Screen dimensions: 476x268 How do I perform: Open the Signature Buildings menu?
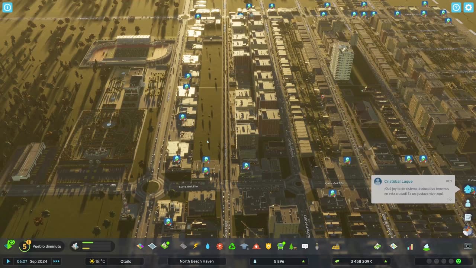(x=165, y=246)
